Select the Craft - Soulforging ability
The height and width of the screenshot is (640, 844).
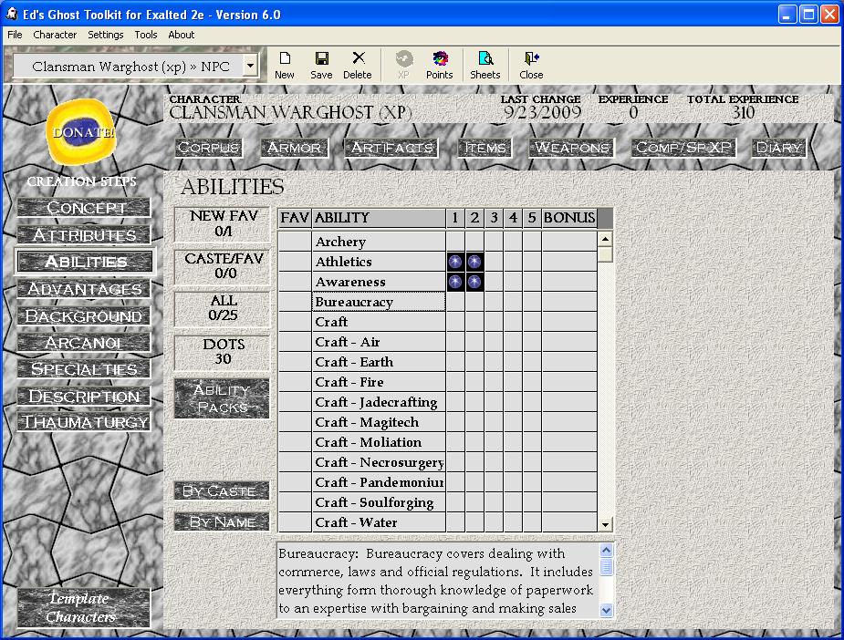(380, 502)
